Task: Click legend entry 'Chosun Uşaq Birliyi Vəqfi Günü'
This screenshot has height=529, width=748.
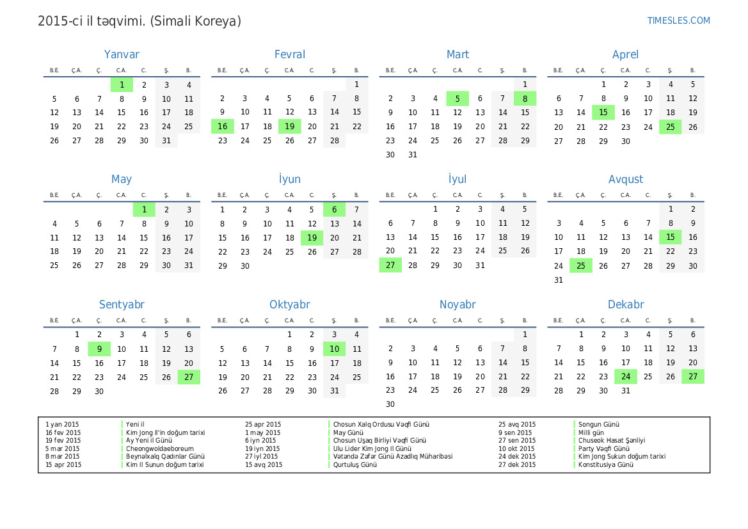Action: coord(379,440)
